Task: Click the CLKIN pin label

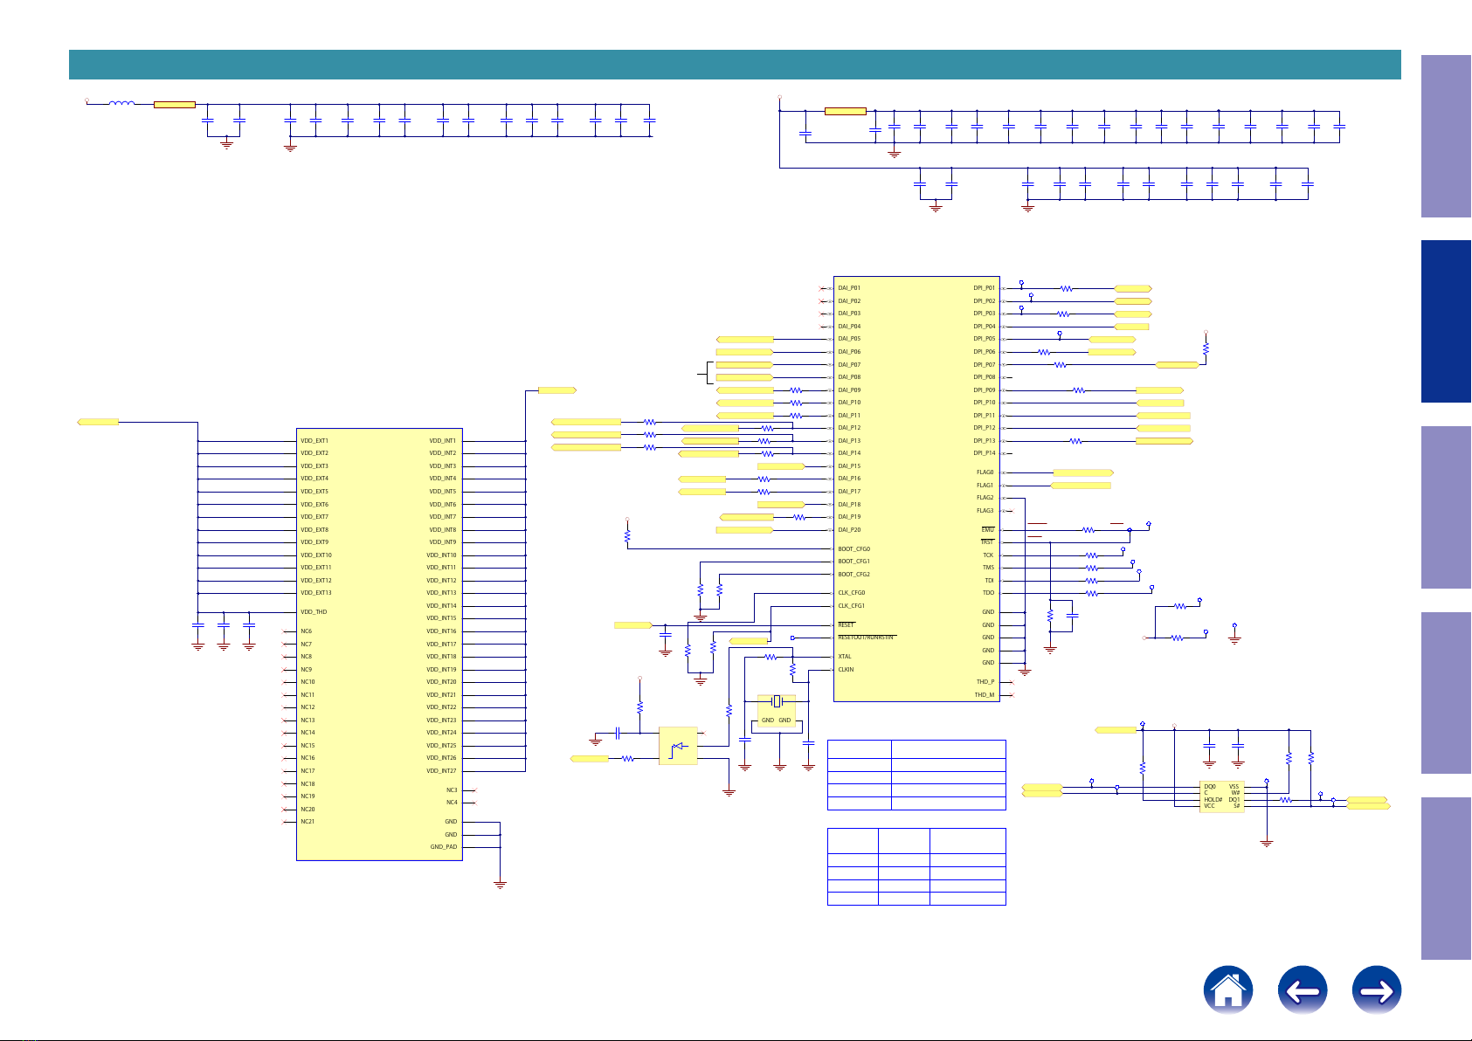Action: click(x=847, y=670)
